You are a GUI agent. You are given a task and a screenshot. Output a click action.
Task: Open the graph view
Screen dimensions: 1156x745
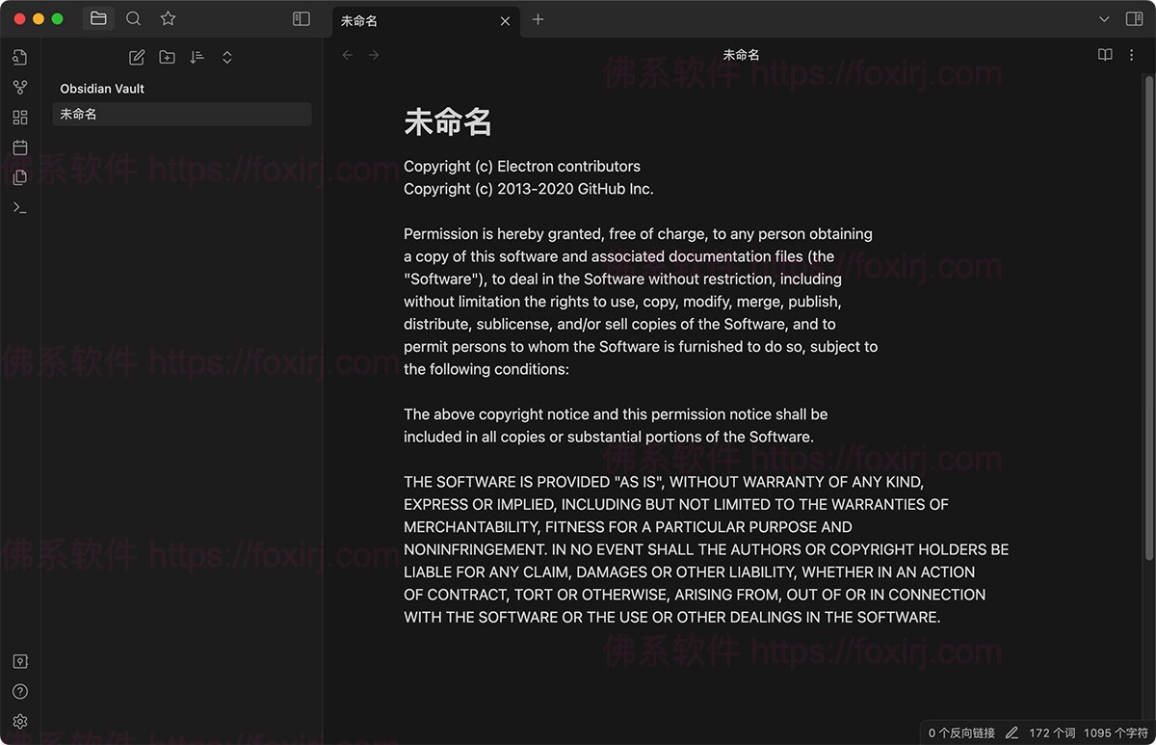19,87
